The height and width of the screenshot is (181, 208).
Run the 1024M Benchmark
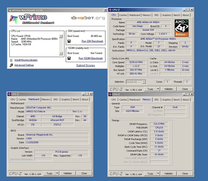[x=91, y=58]
